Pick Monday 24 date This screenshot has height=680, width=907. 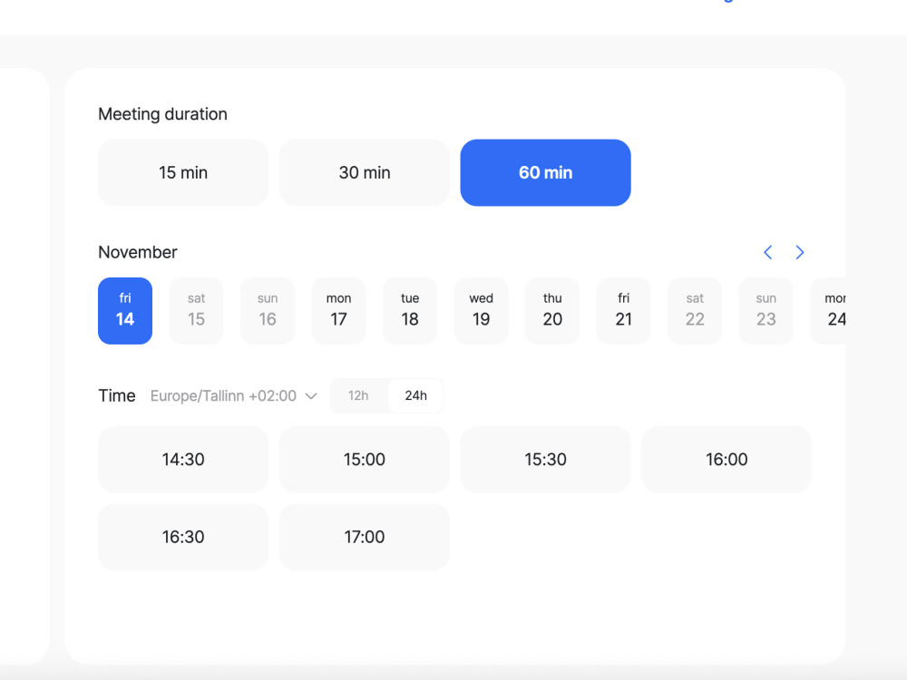(828, 311)
